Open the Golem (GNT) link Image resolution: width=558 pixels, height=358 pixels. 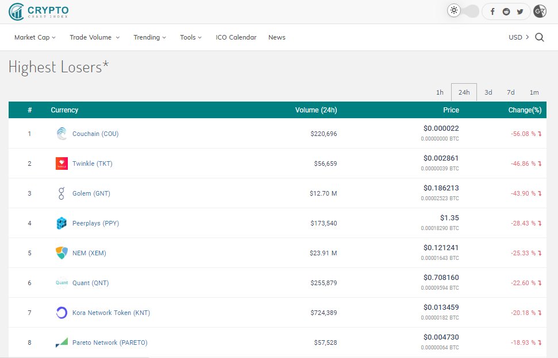coord(91,193)
